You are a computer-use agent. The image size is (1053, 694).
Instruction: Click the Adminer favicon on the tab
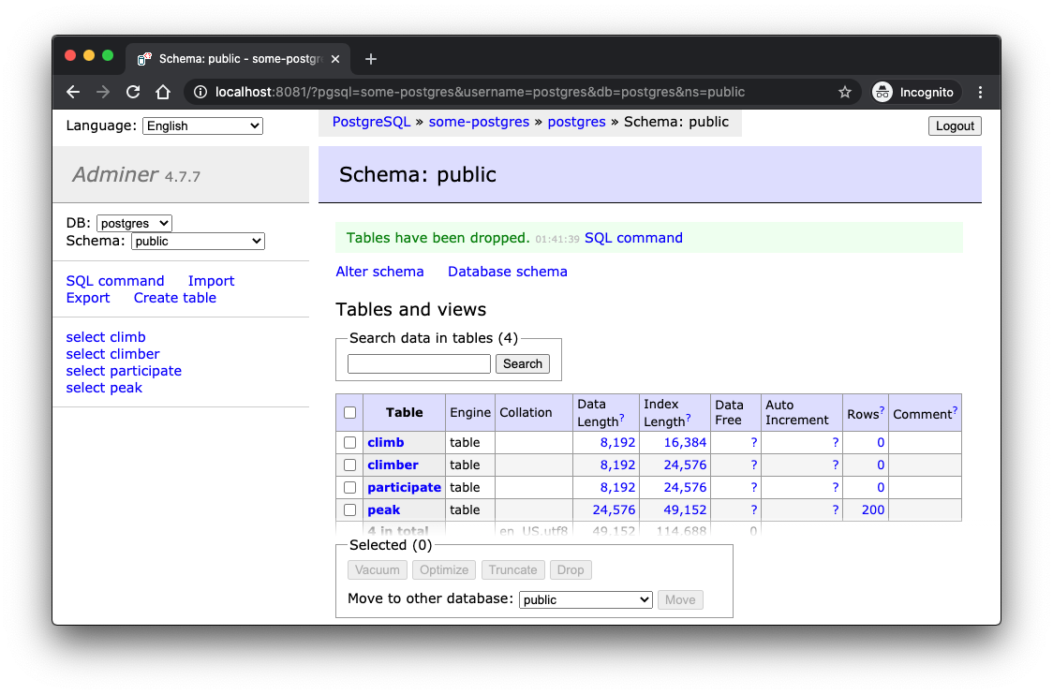(x=141, y=58)
